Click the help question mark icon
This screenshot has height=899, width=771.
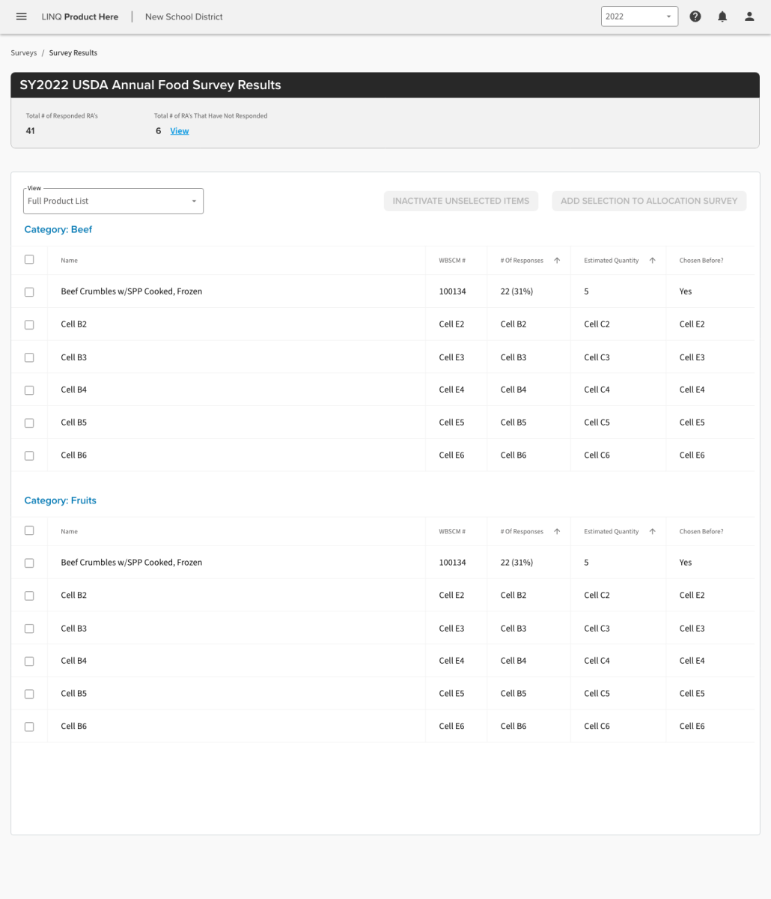coord(695,16)
